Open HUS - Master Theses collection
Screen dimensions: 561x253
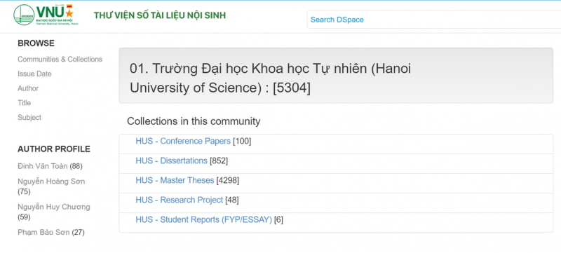[x=175, y=180]
